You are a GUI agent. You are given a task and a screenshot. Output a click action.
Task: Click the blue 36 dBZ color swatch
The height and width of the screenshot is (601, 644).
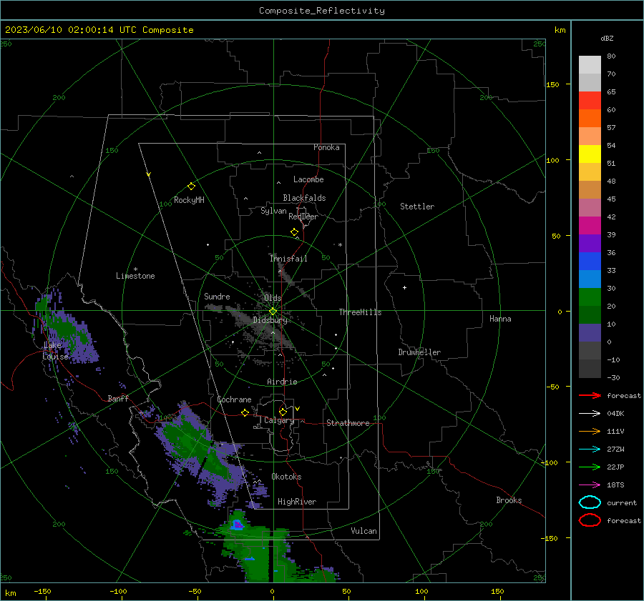[590, 262]
